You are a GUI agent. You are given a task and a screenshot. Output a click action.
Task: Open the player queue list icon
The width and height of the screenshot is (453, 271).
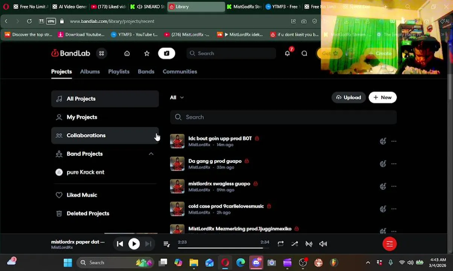point(167,244)
